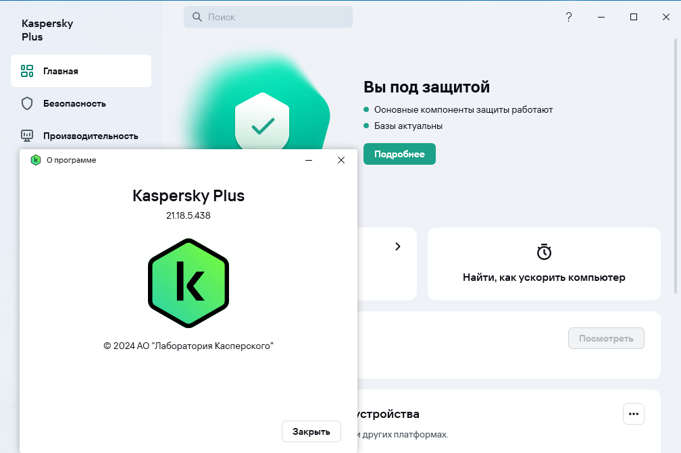The width and height of the screenshot is (681, 453).
Task: Click Основные компоненты защиты работают status
Action: click(463, 109)
